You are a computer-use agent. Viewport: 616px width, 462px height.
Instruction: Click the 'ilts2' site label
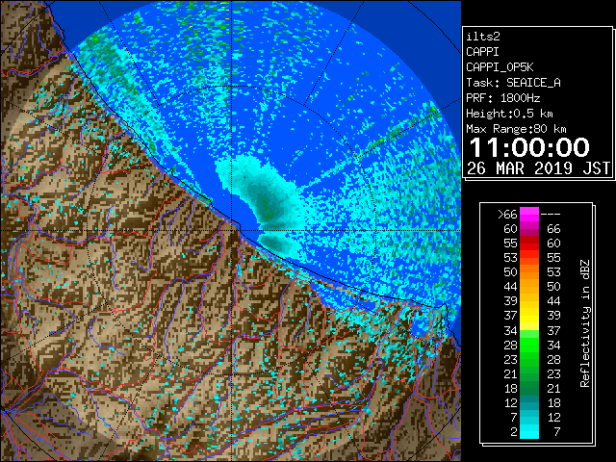483,37
